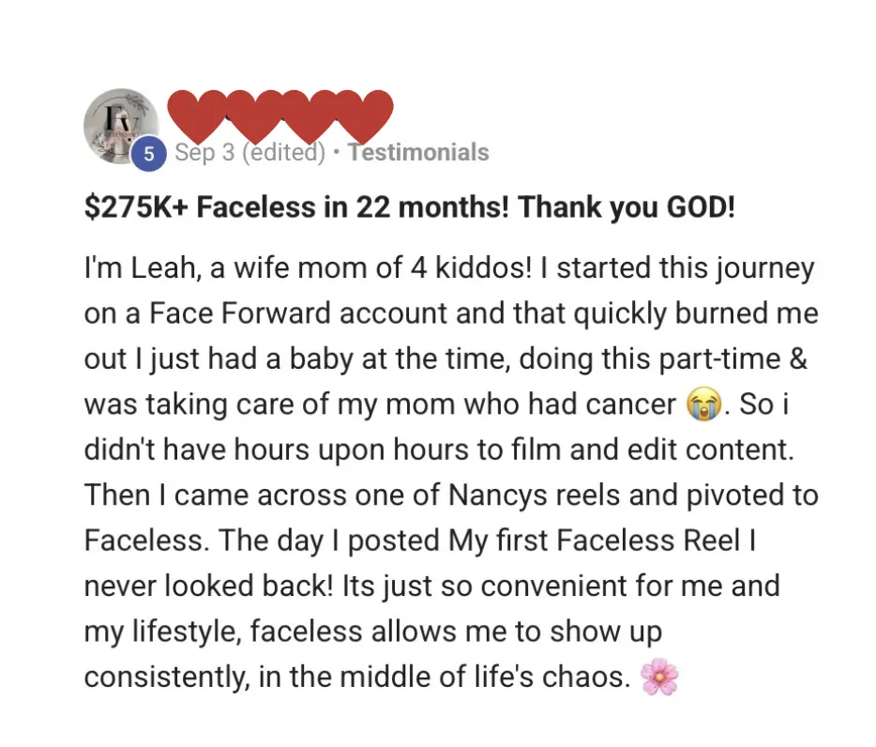The height and width of the screenshot is (747, 876).
Task: Click the last red heart on the right
Action: [366, 115]
